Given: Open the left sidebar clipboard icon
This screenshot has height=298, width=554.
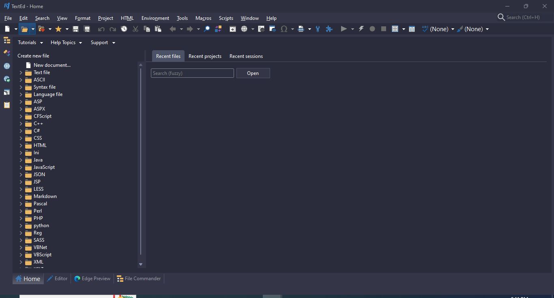Looking at the screenshot, I should tap(7, 105).
